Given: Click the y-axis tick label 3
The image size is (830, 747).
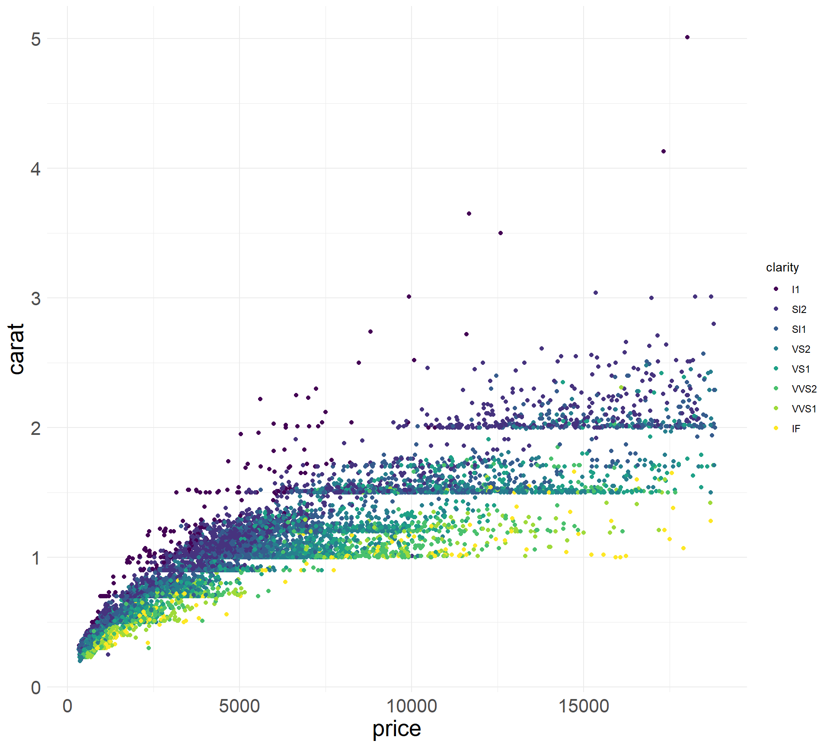Looking at the screenshot, I should (35, 298).
